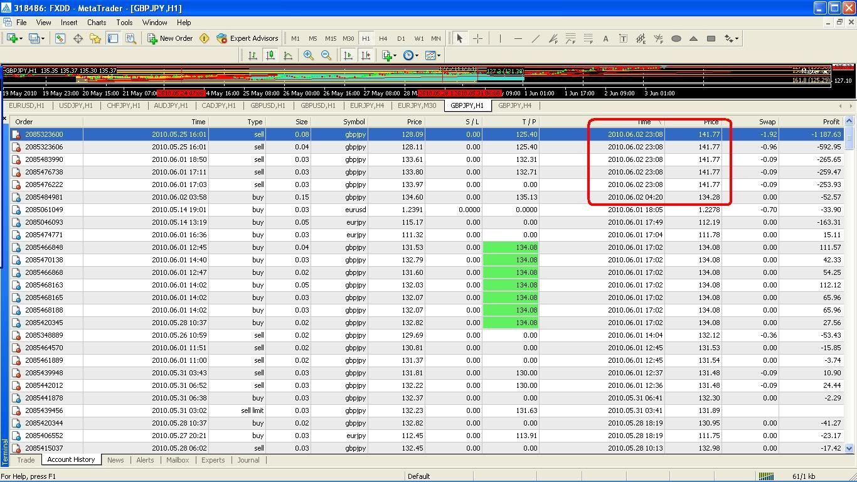Click the New Order button
Image resolution: width=857 pixels, height=482 pixels.
coord(170,38)
